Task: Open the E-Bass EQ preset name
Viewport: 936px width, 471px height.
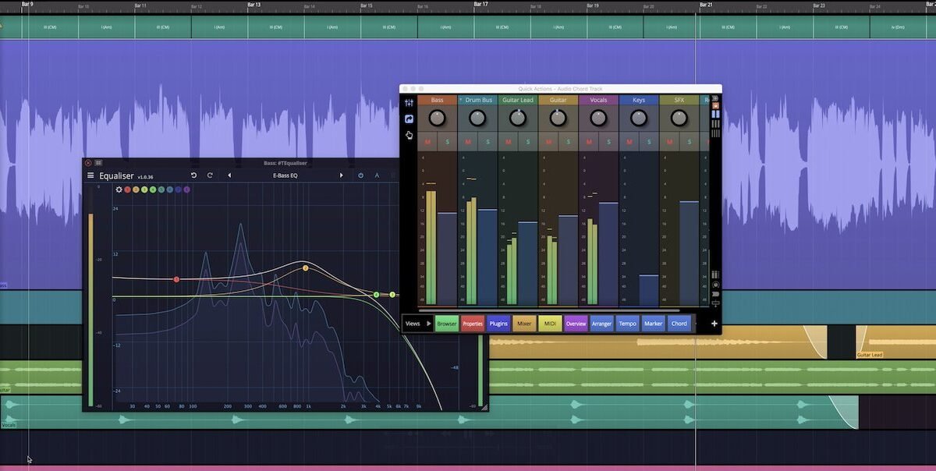Action: point(285,175)
